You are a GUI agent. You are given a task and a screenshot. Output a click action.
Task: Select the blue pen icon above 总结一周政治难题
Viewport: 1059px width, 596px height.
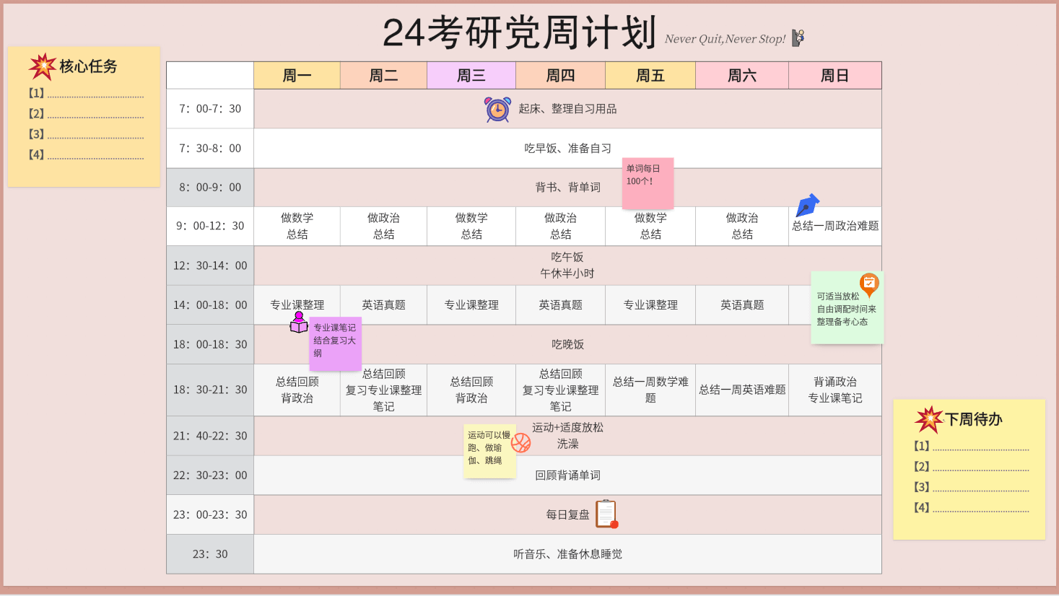(x=807, y=205)
